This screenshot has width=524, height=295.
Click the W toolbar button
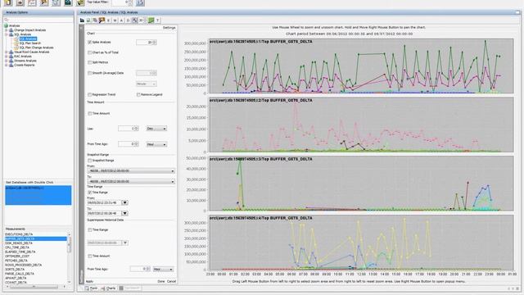115,20
